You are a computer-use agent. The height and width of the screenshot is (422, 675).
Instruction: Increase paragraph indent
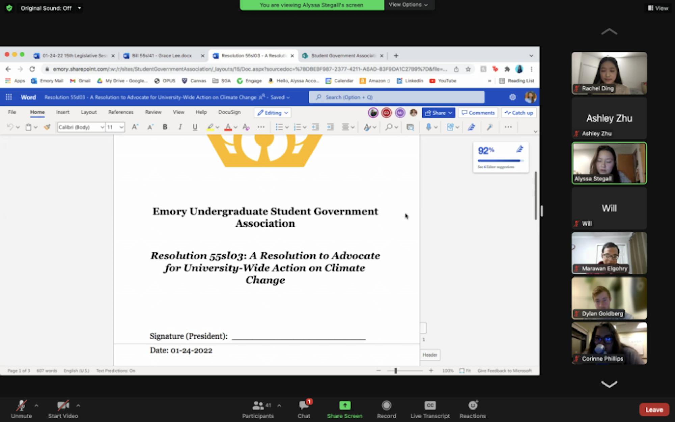(330, 127)
